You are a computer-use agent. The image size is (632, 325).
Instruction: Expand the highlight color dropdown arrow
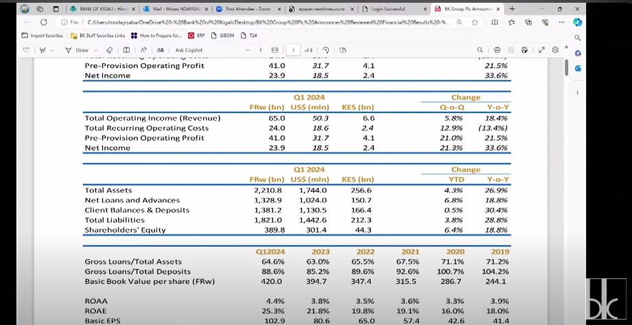click(x=51, y=50)
